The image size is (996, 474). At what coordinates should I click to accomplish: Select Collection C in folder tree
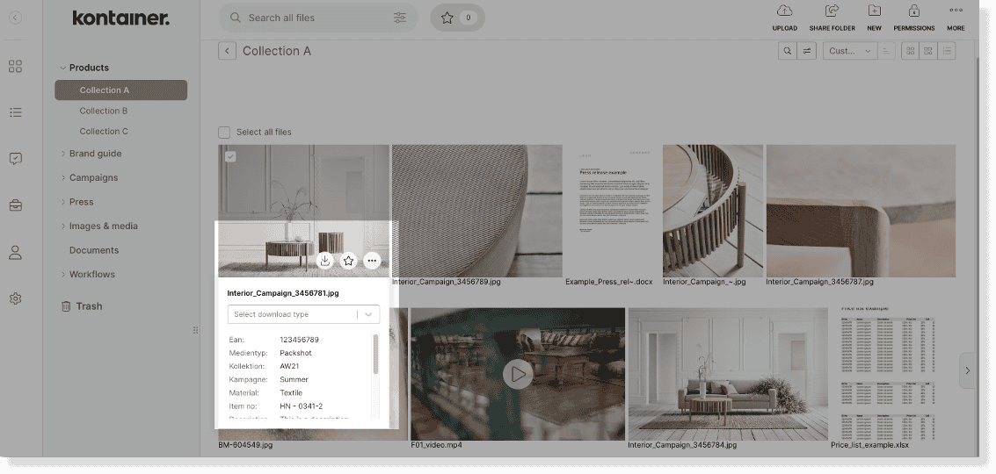tap(104, 132)
